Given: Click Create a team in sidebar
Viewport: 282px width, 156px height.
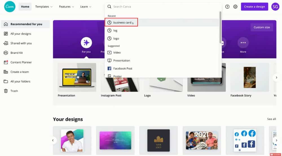Looking at the screenshot, I should pyautogui.click(x=25, y=72).
